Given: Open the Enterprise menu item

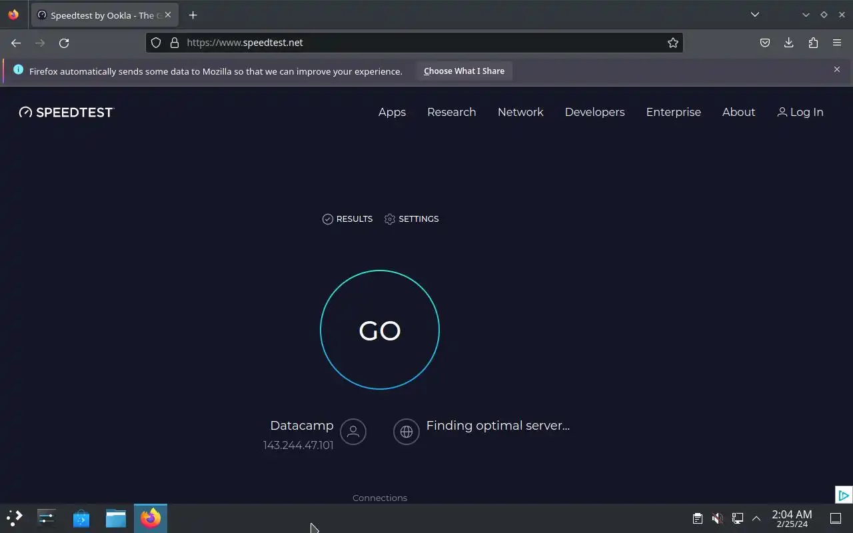Looking at the screenshot, I should coord(673,112).
